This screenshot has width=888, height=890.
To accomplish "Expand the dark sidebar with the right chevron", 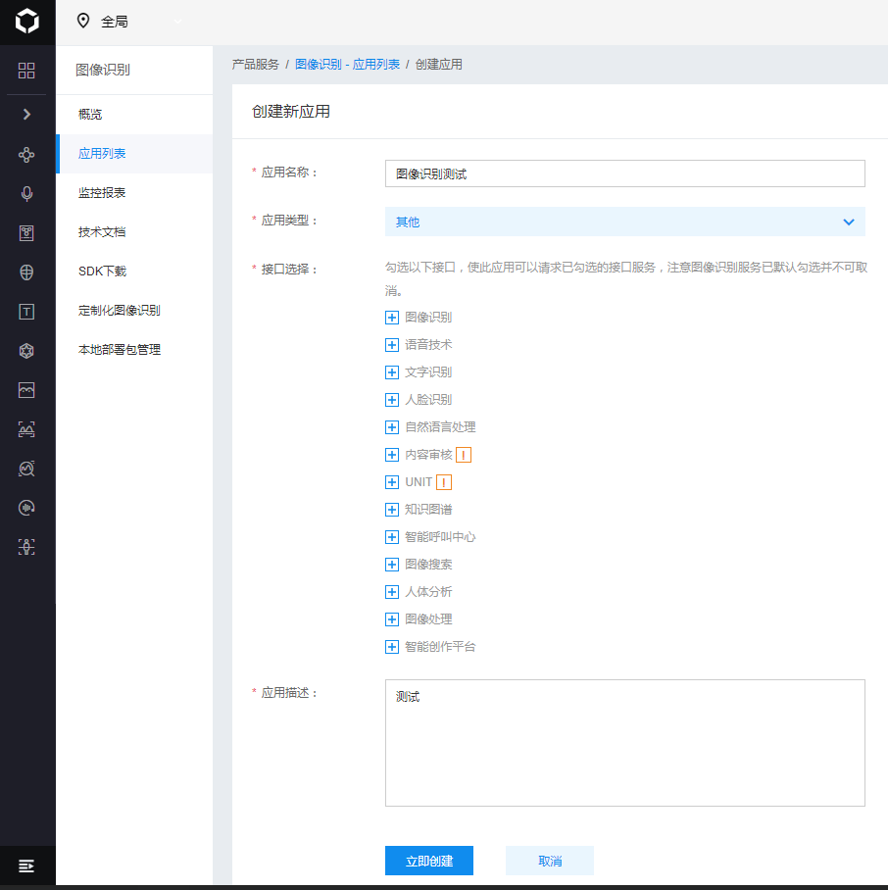I will (26, 114).
